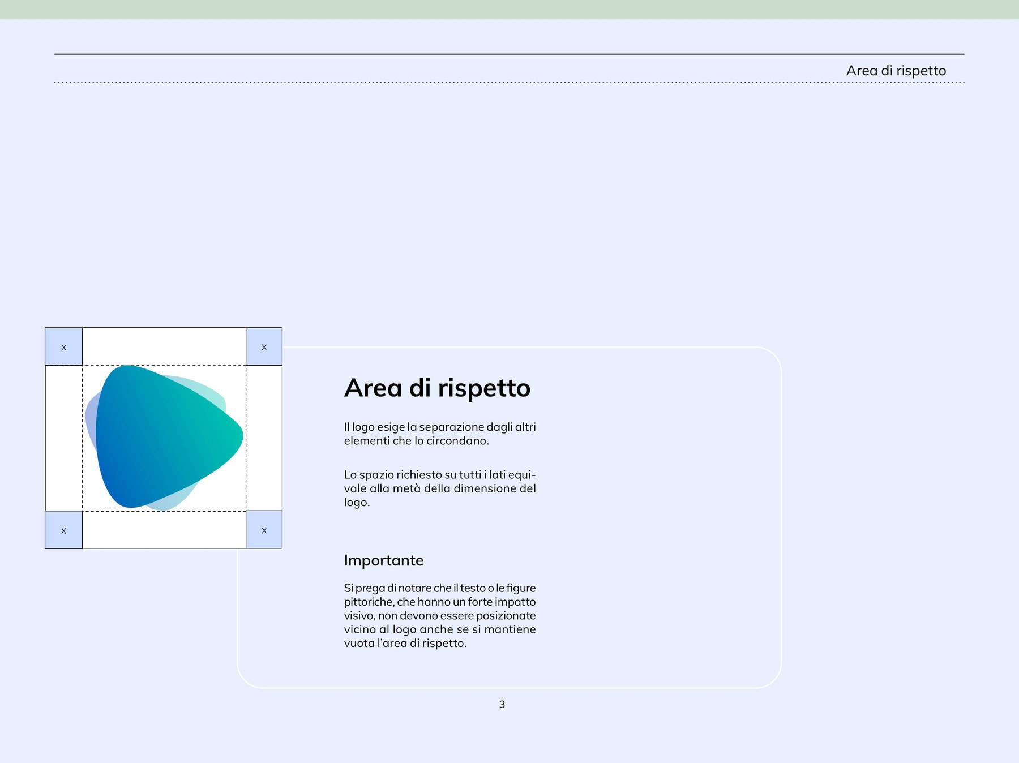Select paragraph starting 'Si prega di notare'
The image size is (1019, 763).
440,615
